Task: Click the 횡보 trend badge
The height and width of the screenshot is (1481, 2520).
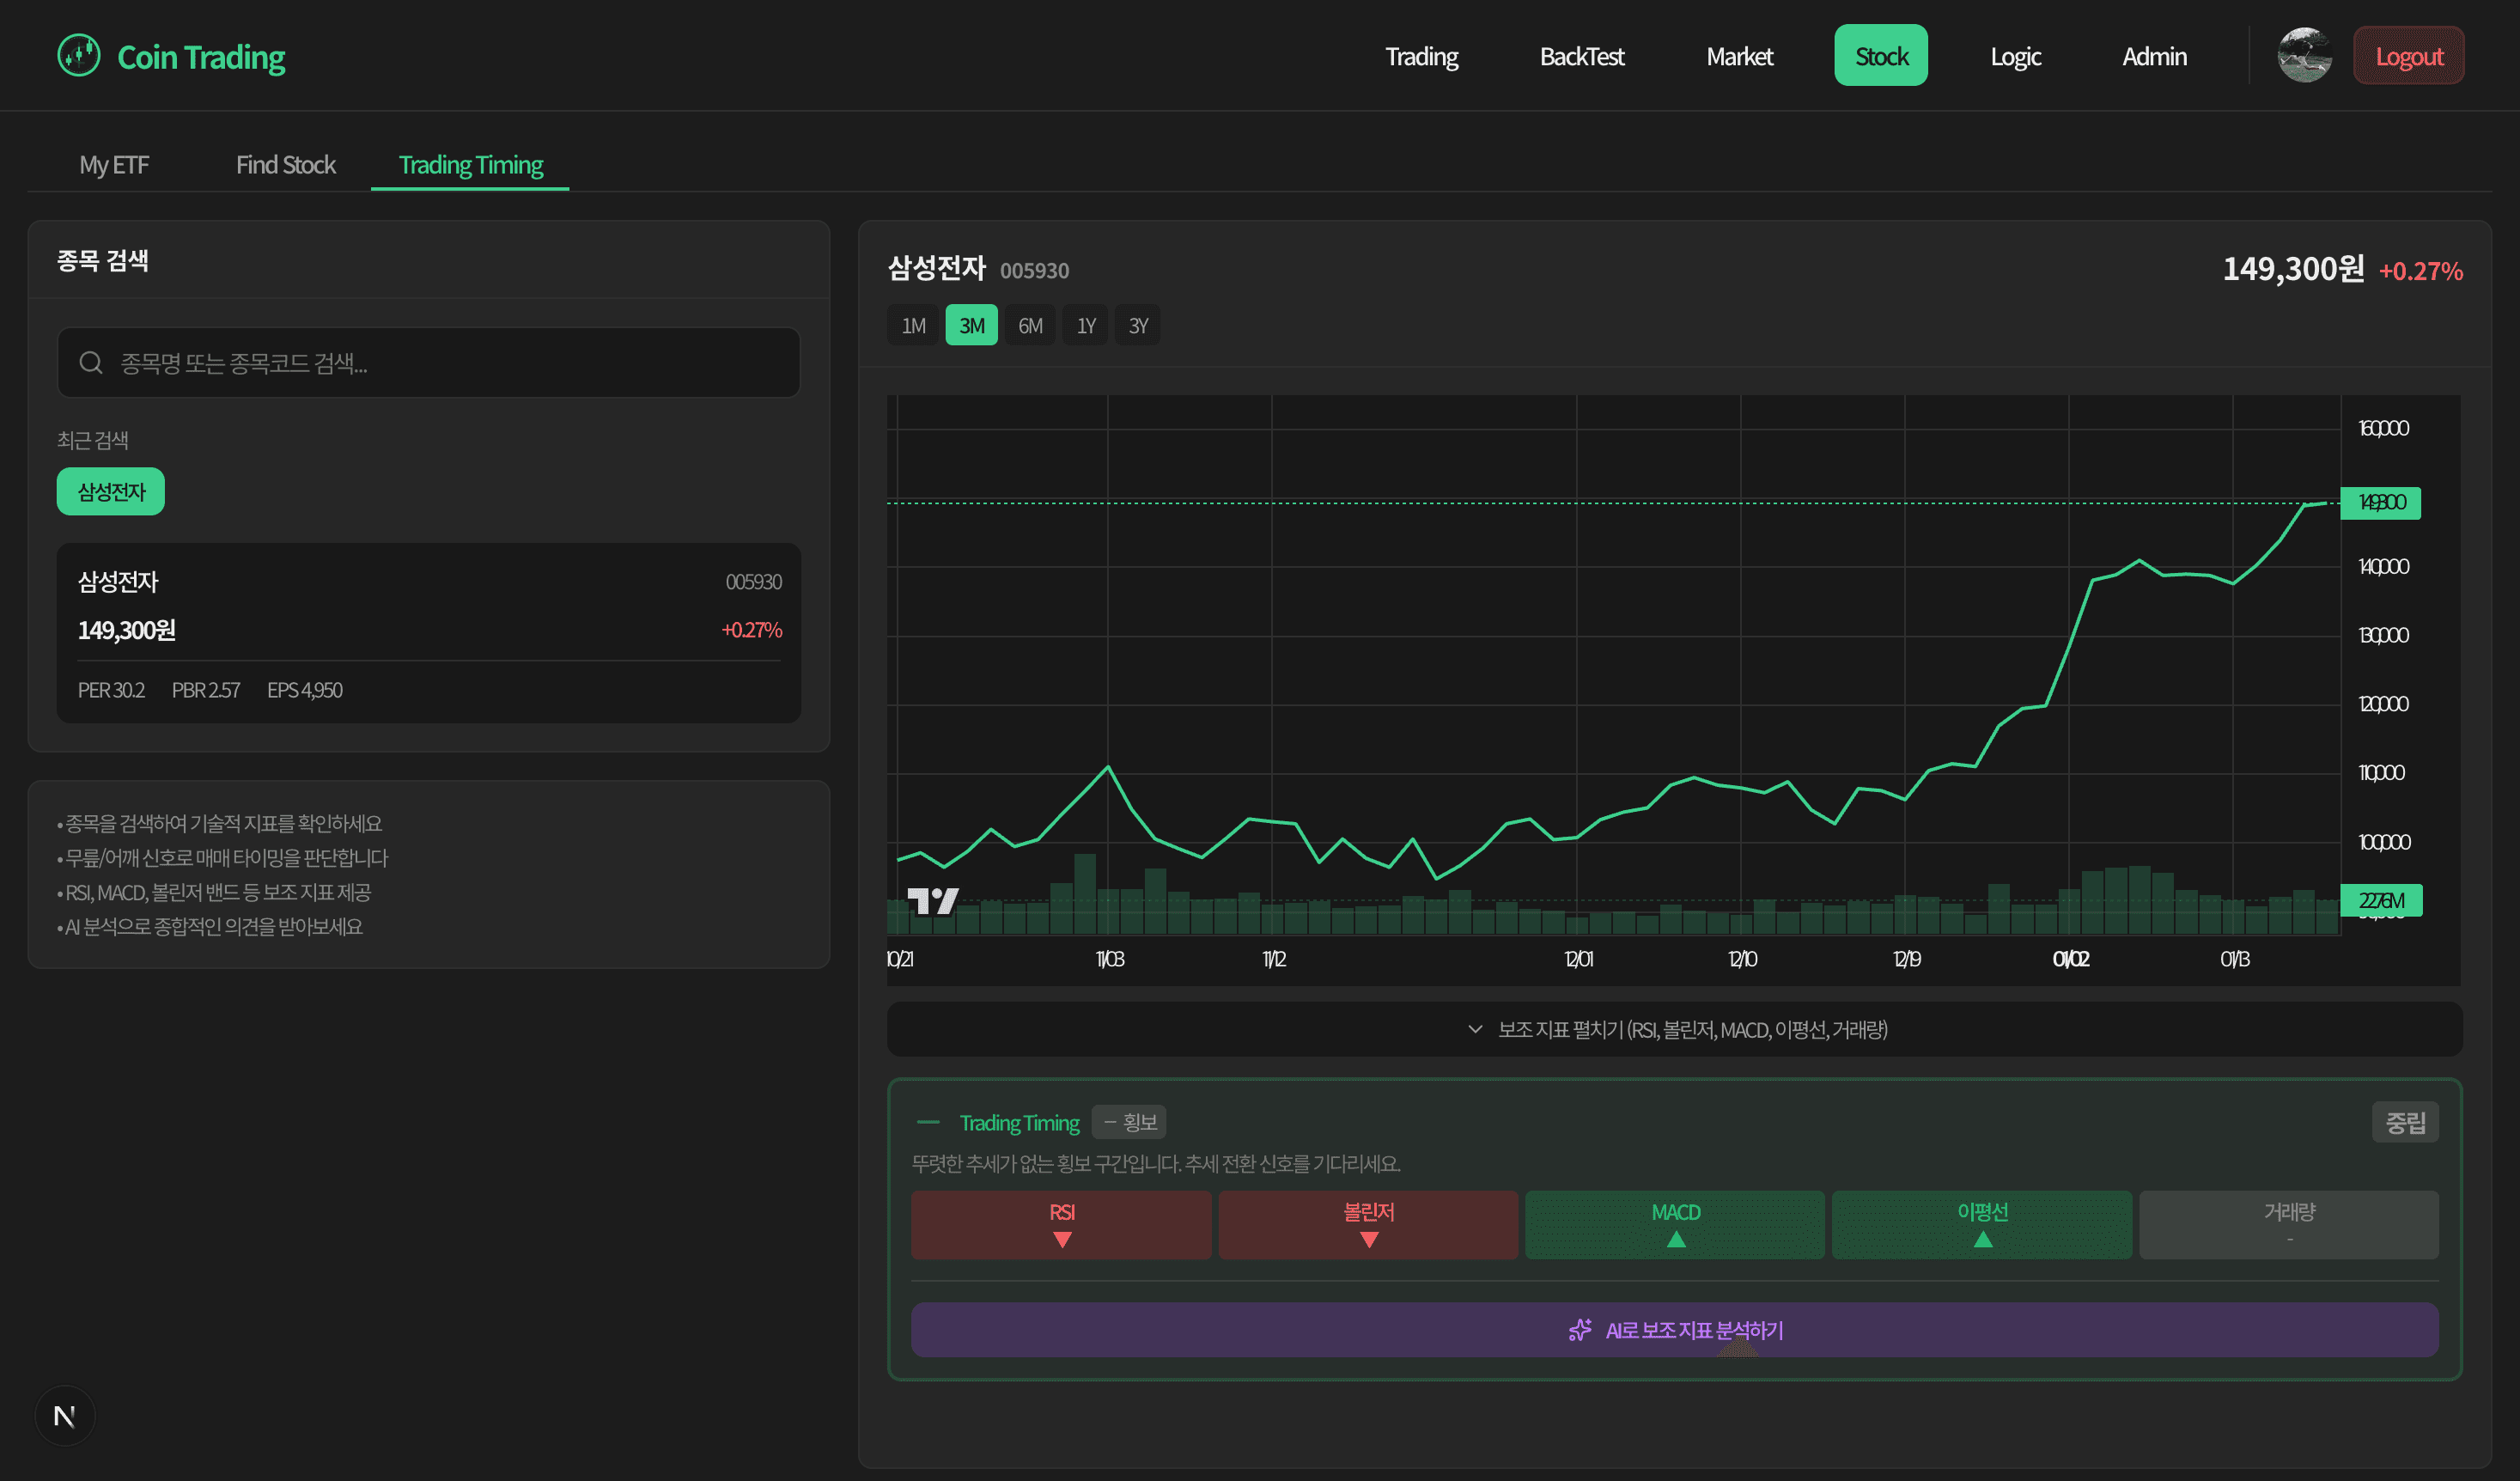Action: [1129, 1122]
